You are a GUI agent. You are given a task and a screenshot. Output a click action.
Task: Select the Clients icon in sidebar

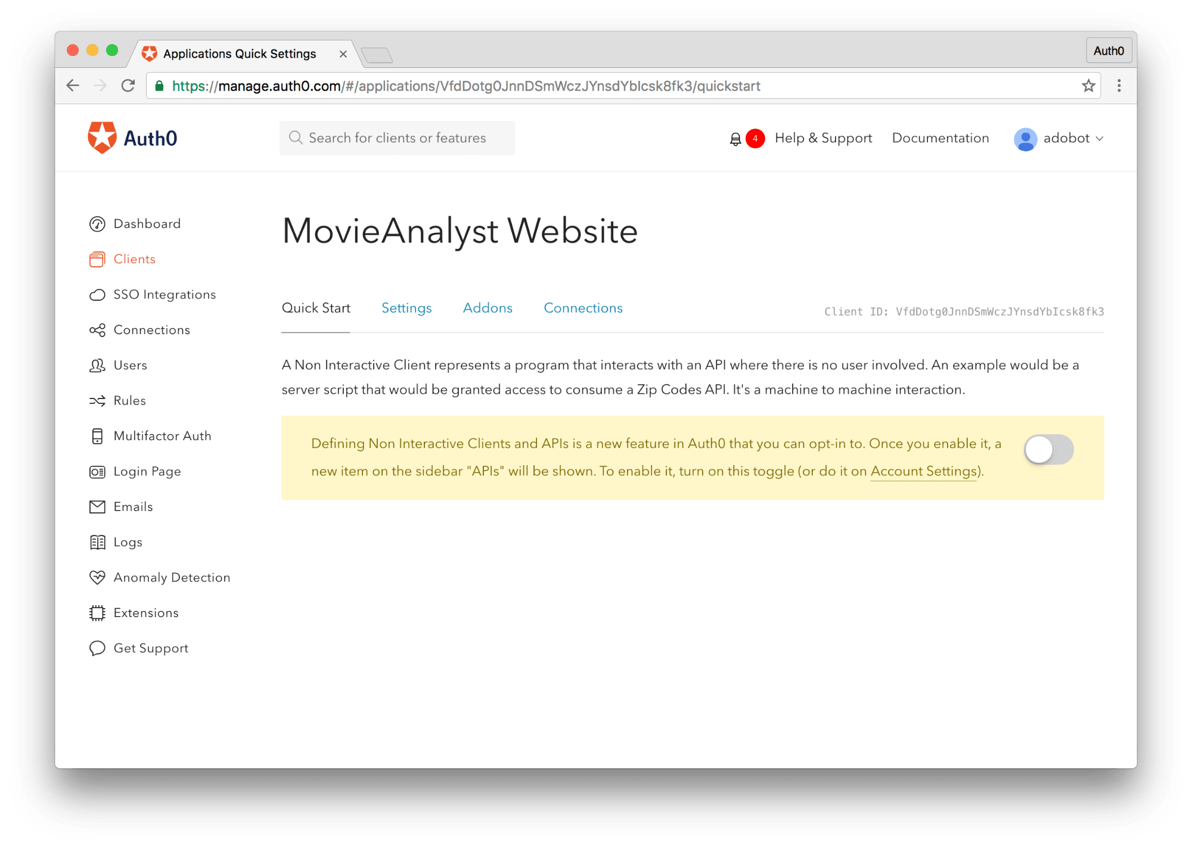97,259
